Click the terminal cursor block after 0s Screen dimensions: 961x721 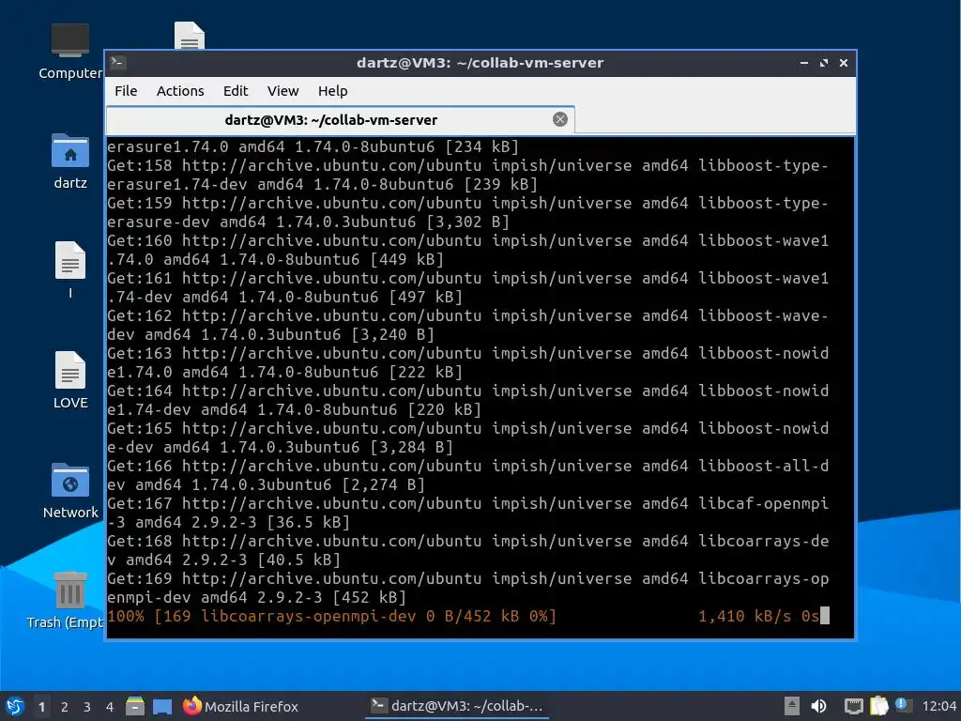[825, 616]
